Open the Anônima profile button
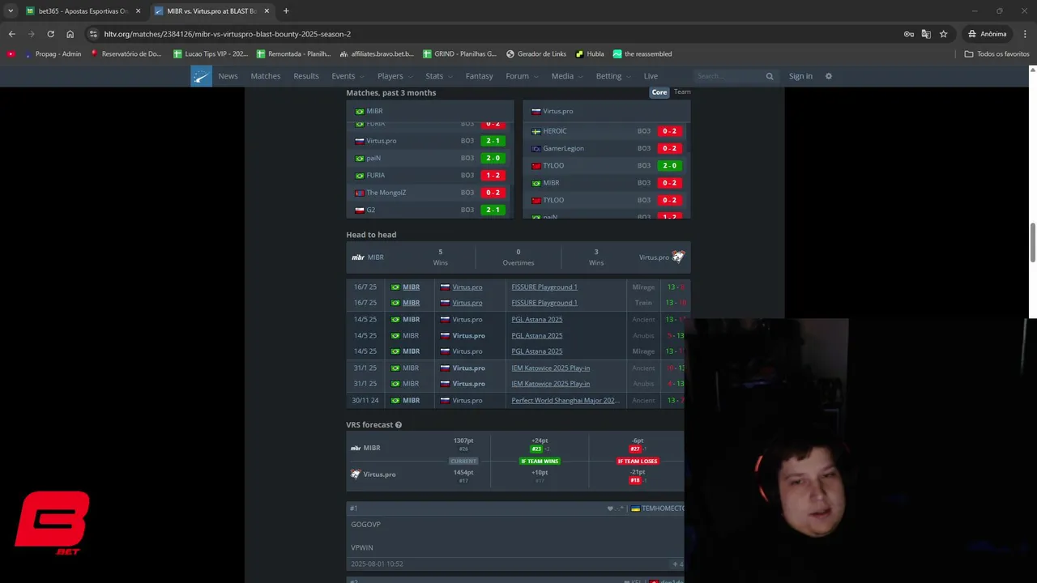1037x583 pixels. 987,34
